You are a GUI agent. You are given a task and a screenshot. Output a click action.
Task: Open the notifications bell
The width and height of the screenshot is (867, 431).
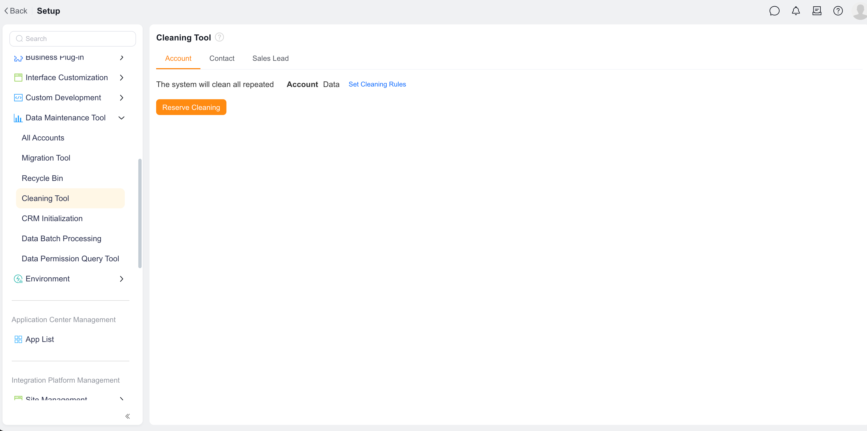(x=796, y=11)
